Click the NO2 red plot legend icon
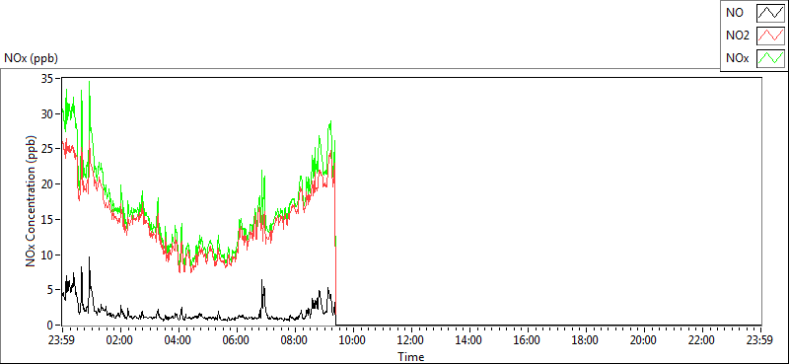 pos(771,36)
